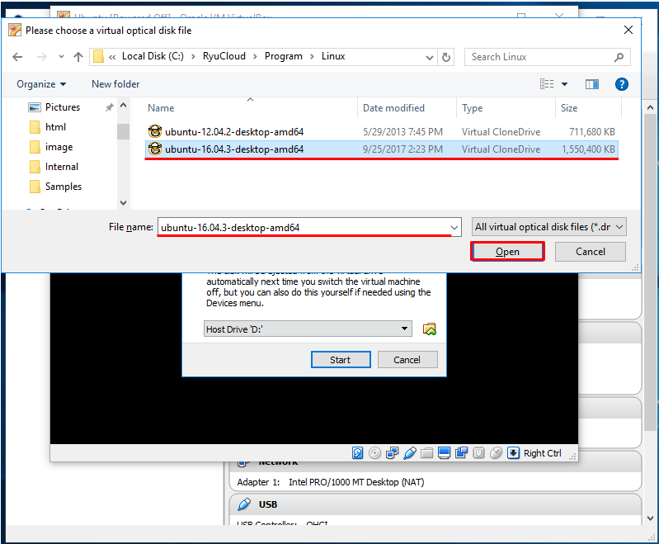Navigate to Local Disk (C:) breadcrumb
The image size is (659, 544).
coord(153,56)
